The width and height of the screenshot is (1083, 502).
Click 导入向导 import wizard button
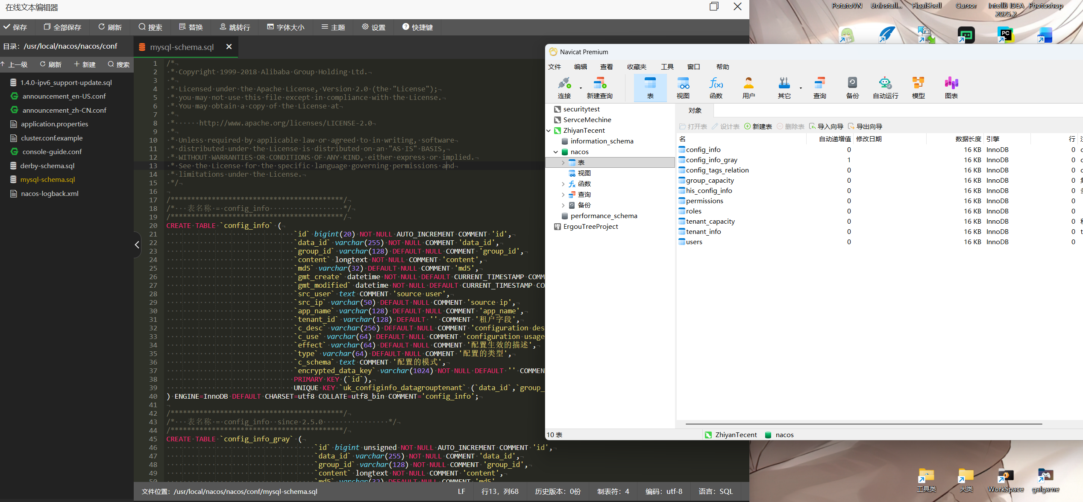tap(826, 126)
